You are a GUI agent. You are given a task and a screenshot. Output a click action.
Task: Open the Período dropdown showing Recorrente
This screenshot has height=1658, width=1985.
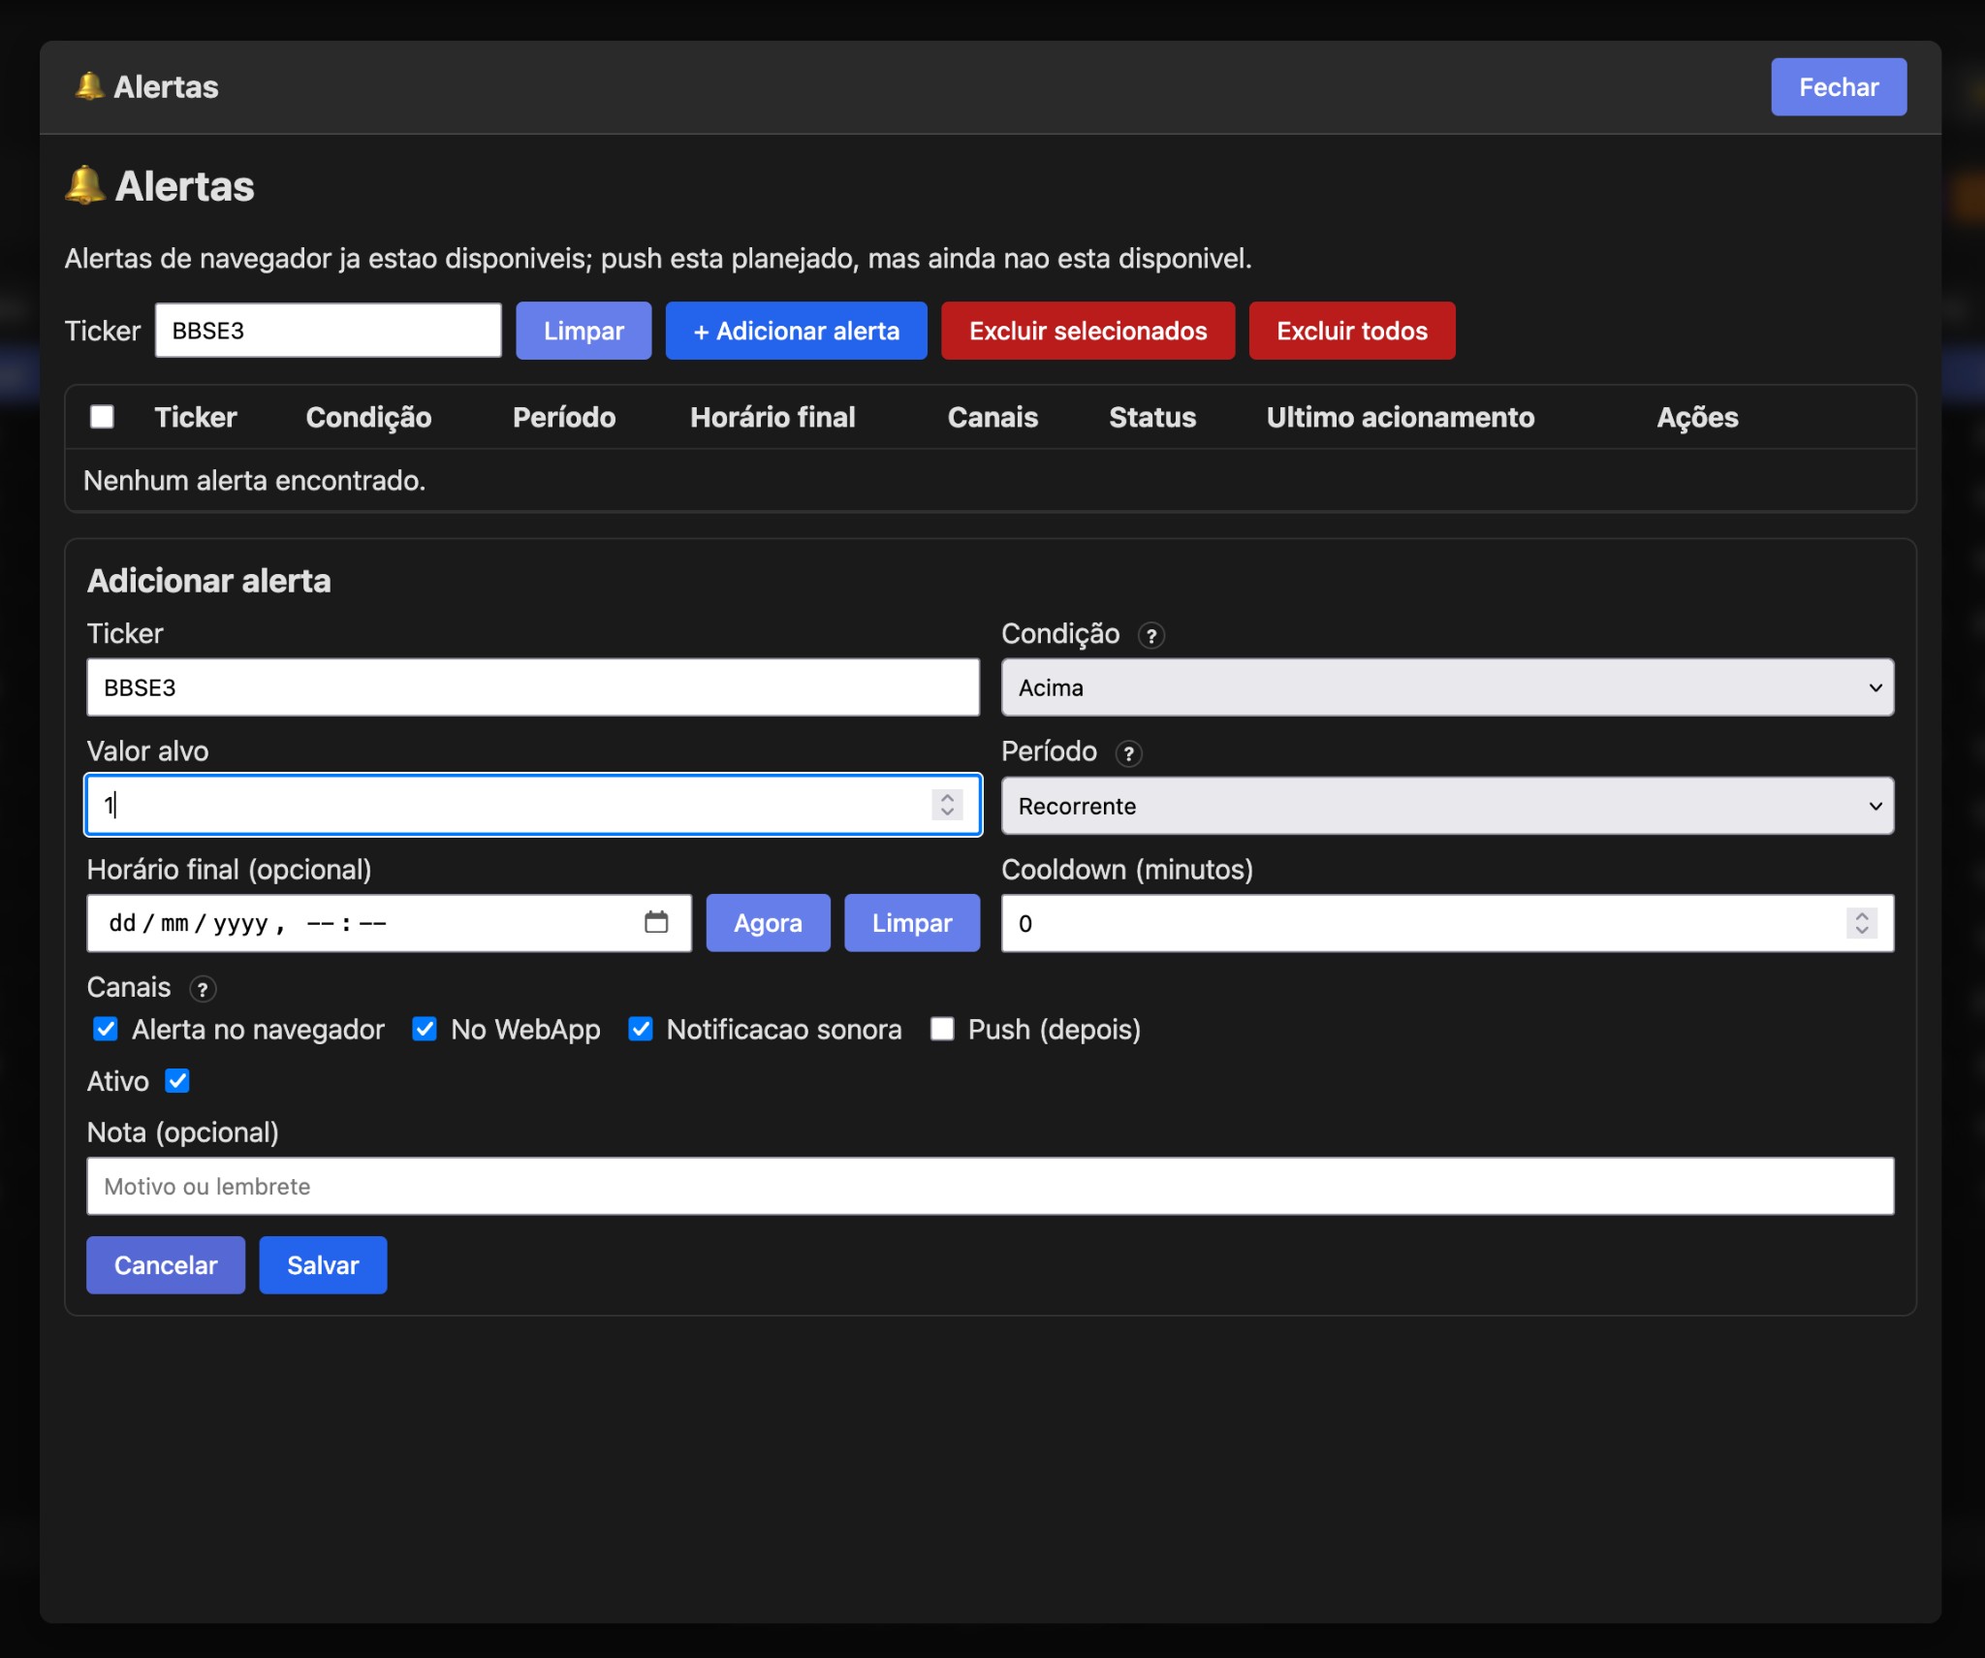tap(1446, 805)
